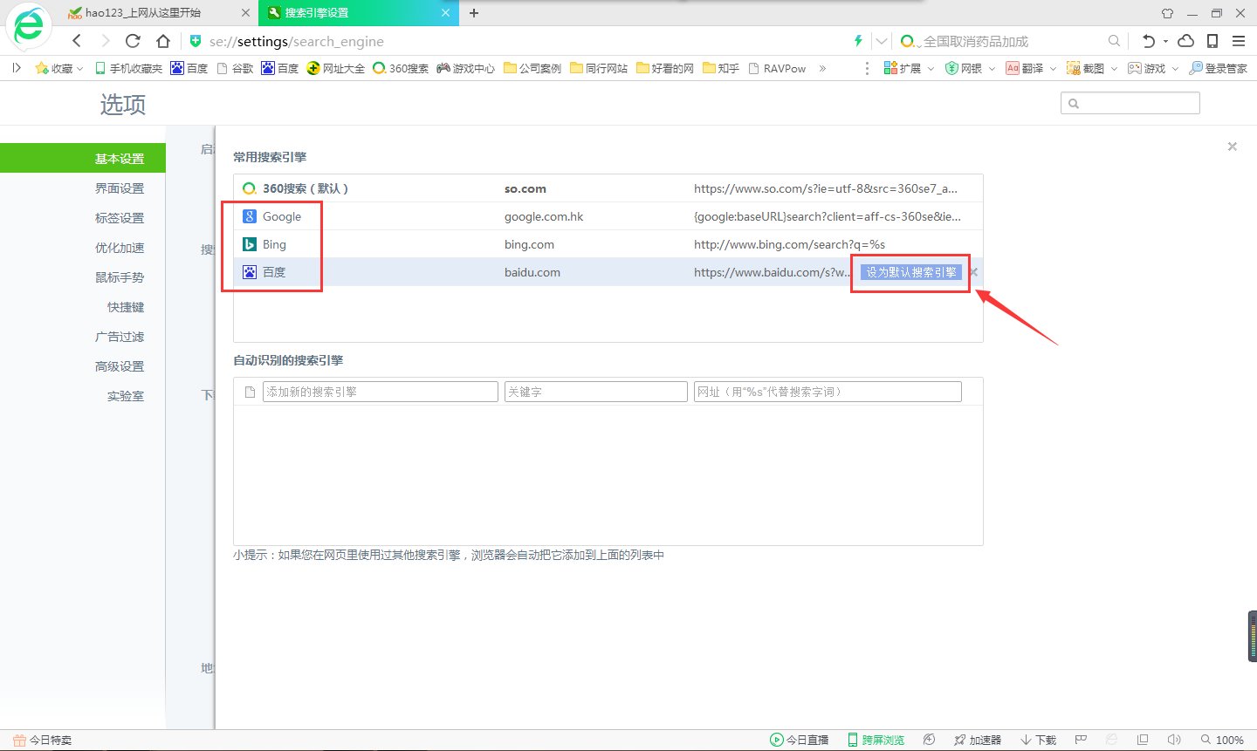
Task: Switch to the hao123 tab
Action: pyautogui.click(x=142, y=13)
